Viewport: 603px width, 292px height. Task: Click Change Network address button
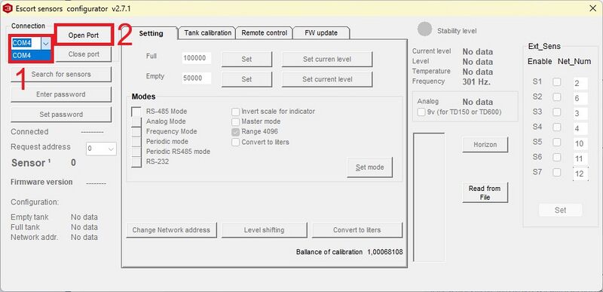coord(171,230)
